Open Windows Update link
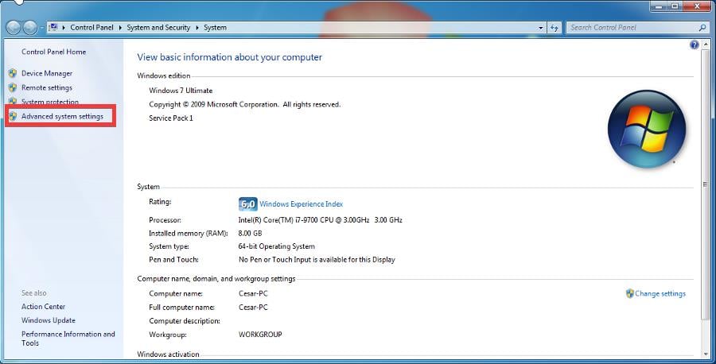The image size is (716, 364). click(x=48, y=320)
